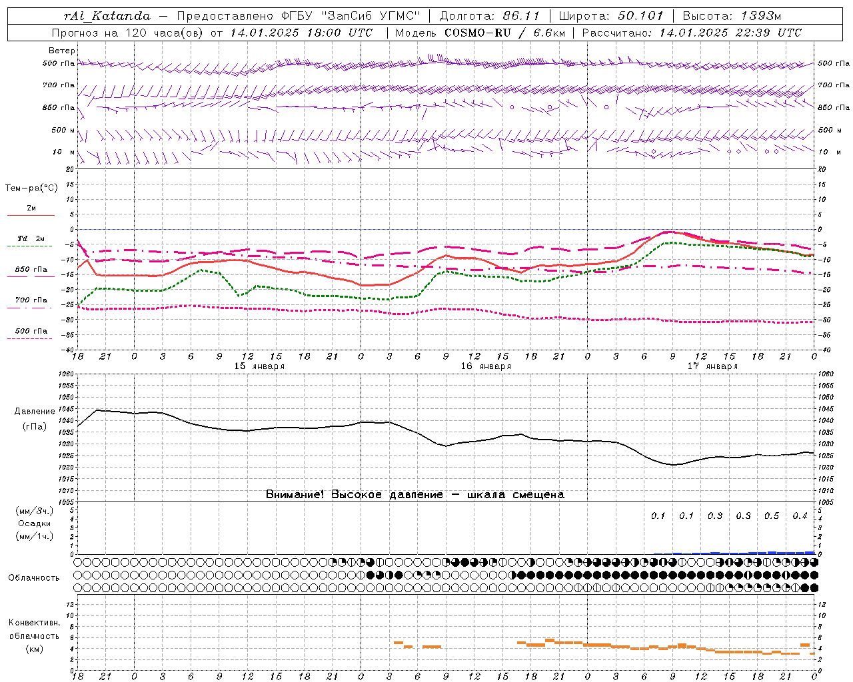Viewport: 853px width, 682px height.
Task: Click the pink dotted line sample under the 500 гПа legend
Action: click(29, 339)
